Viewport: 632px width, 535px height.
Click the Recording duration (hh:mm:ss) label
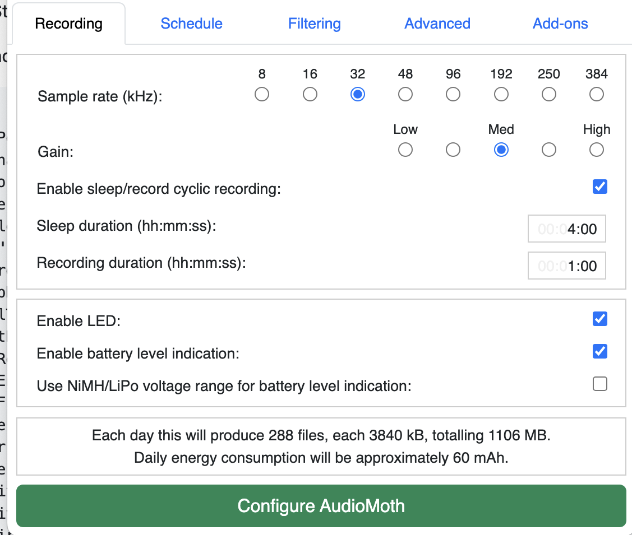pyautogui.click(x=141, y=263)
